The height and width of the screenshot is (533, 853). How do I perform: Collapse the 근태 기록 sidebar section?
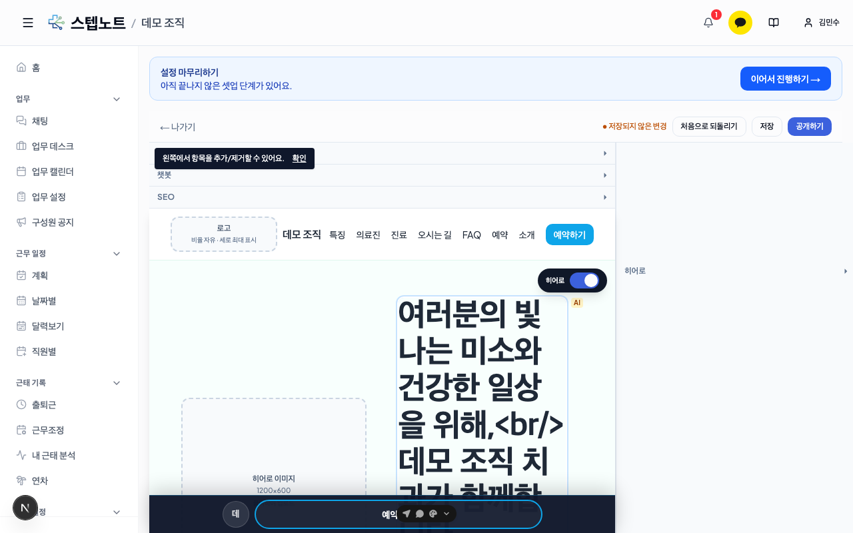click(117, 382)
